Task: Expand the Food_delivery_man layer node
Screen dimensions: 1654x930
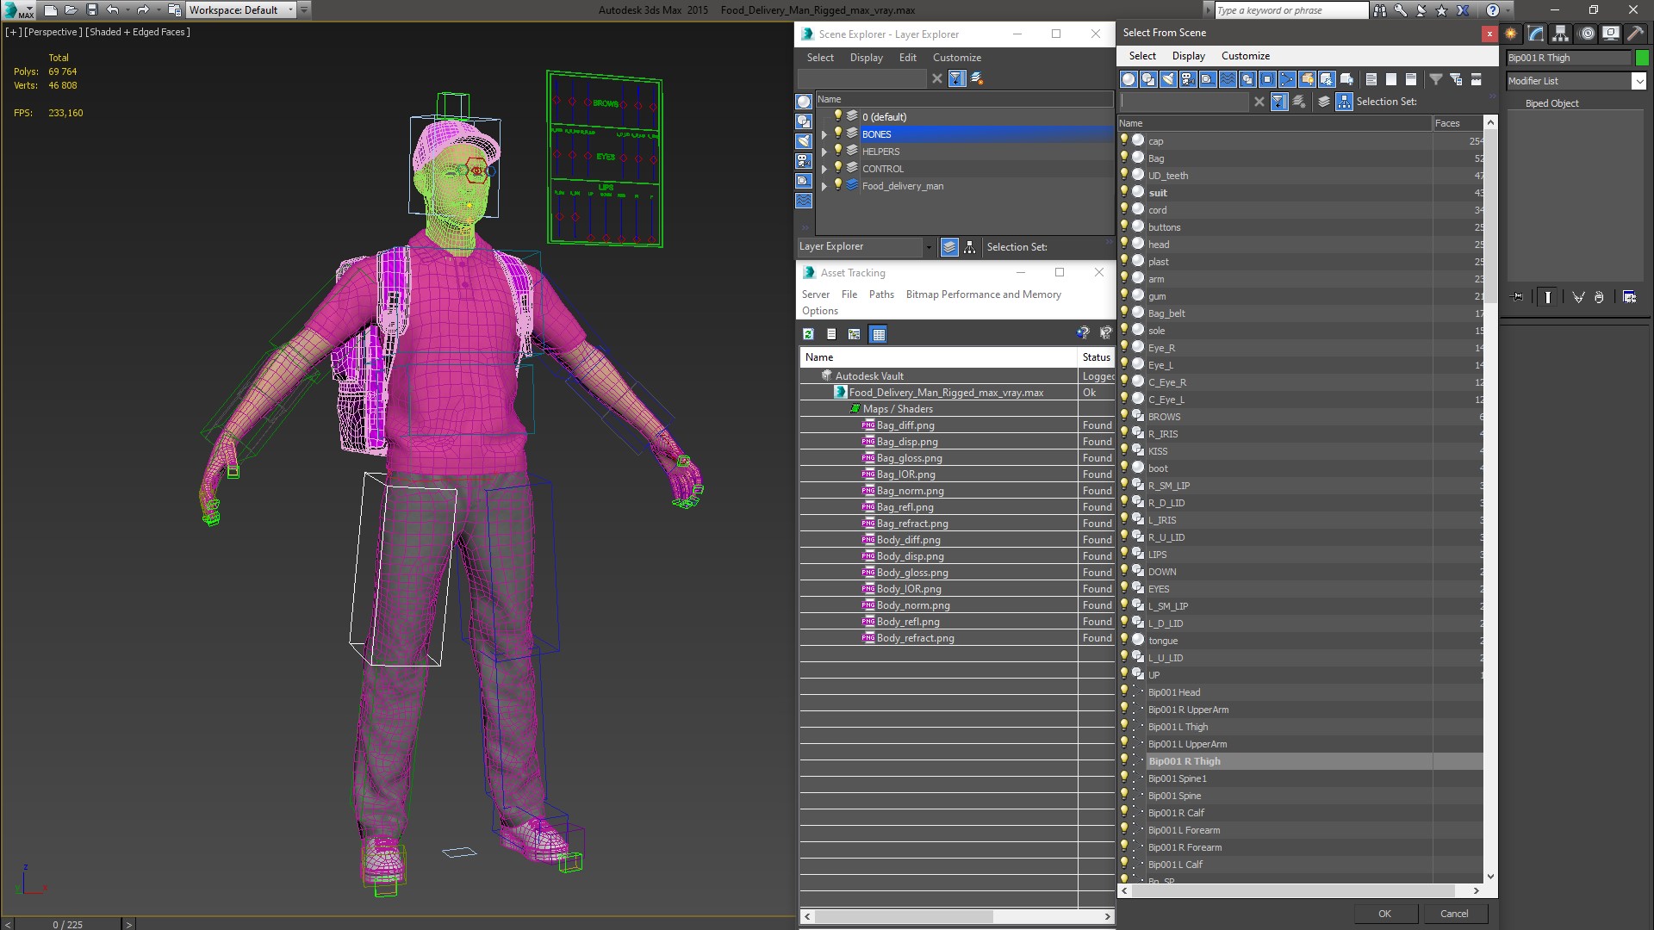Action: [x=824, y=186]
